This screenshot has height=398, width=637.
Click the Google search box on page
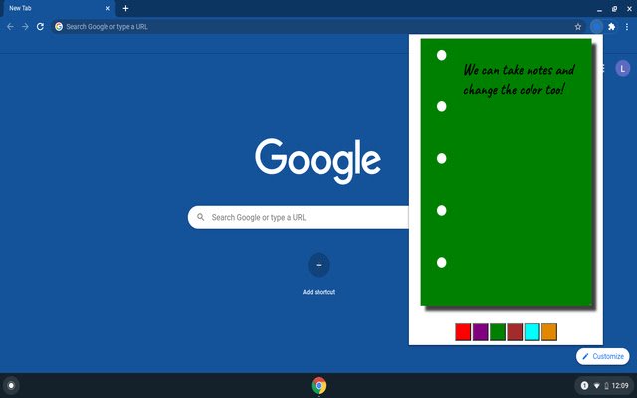point(299,217)
